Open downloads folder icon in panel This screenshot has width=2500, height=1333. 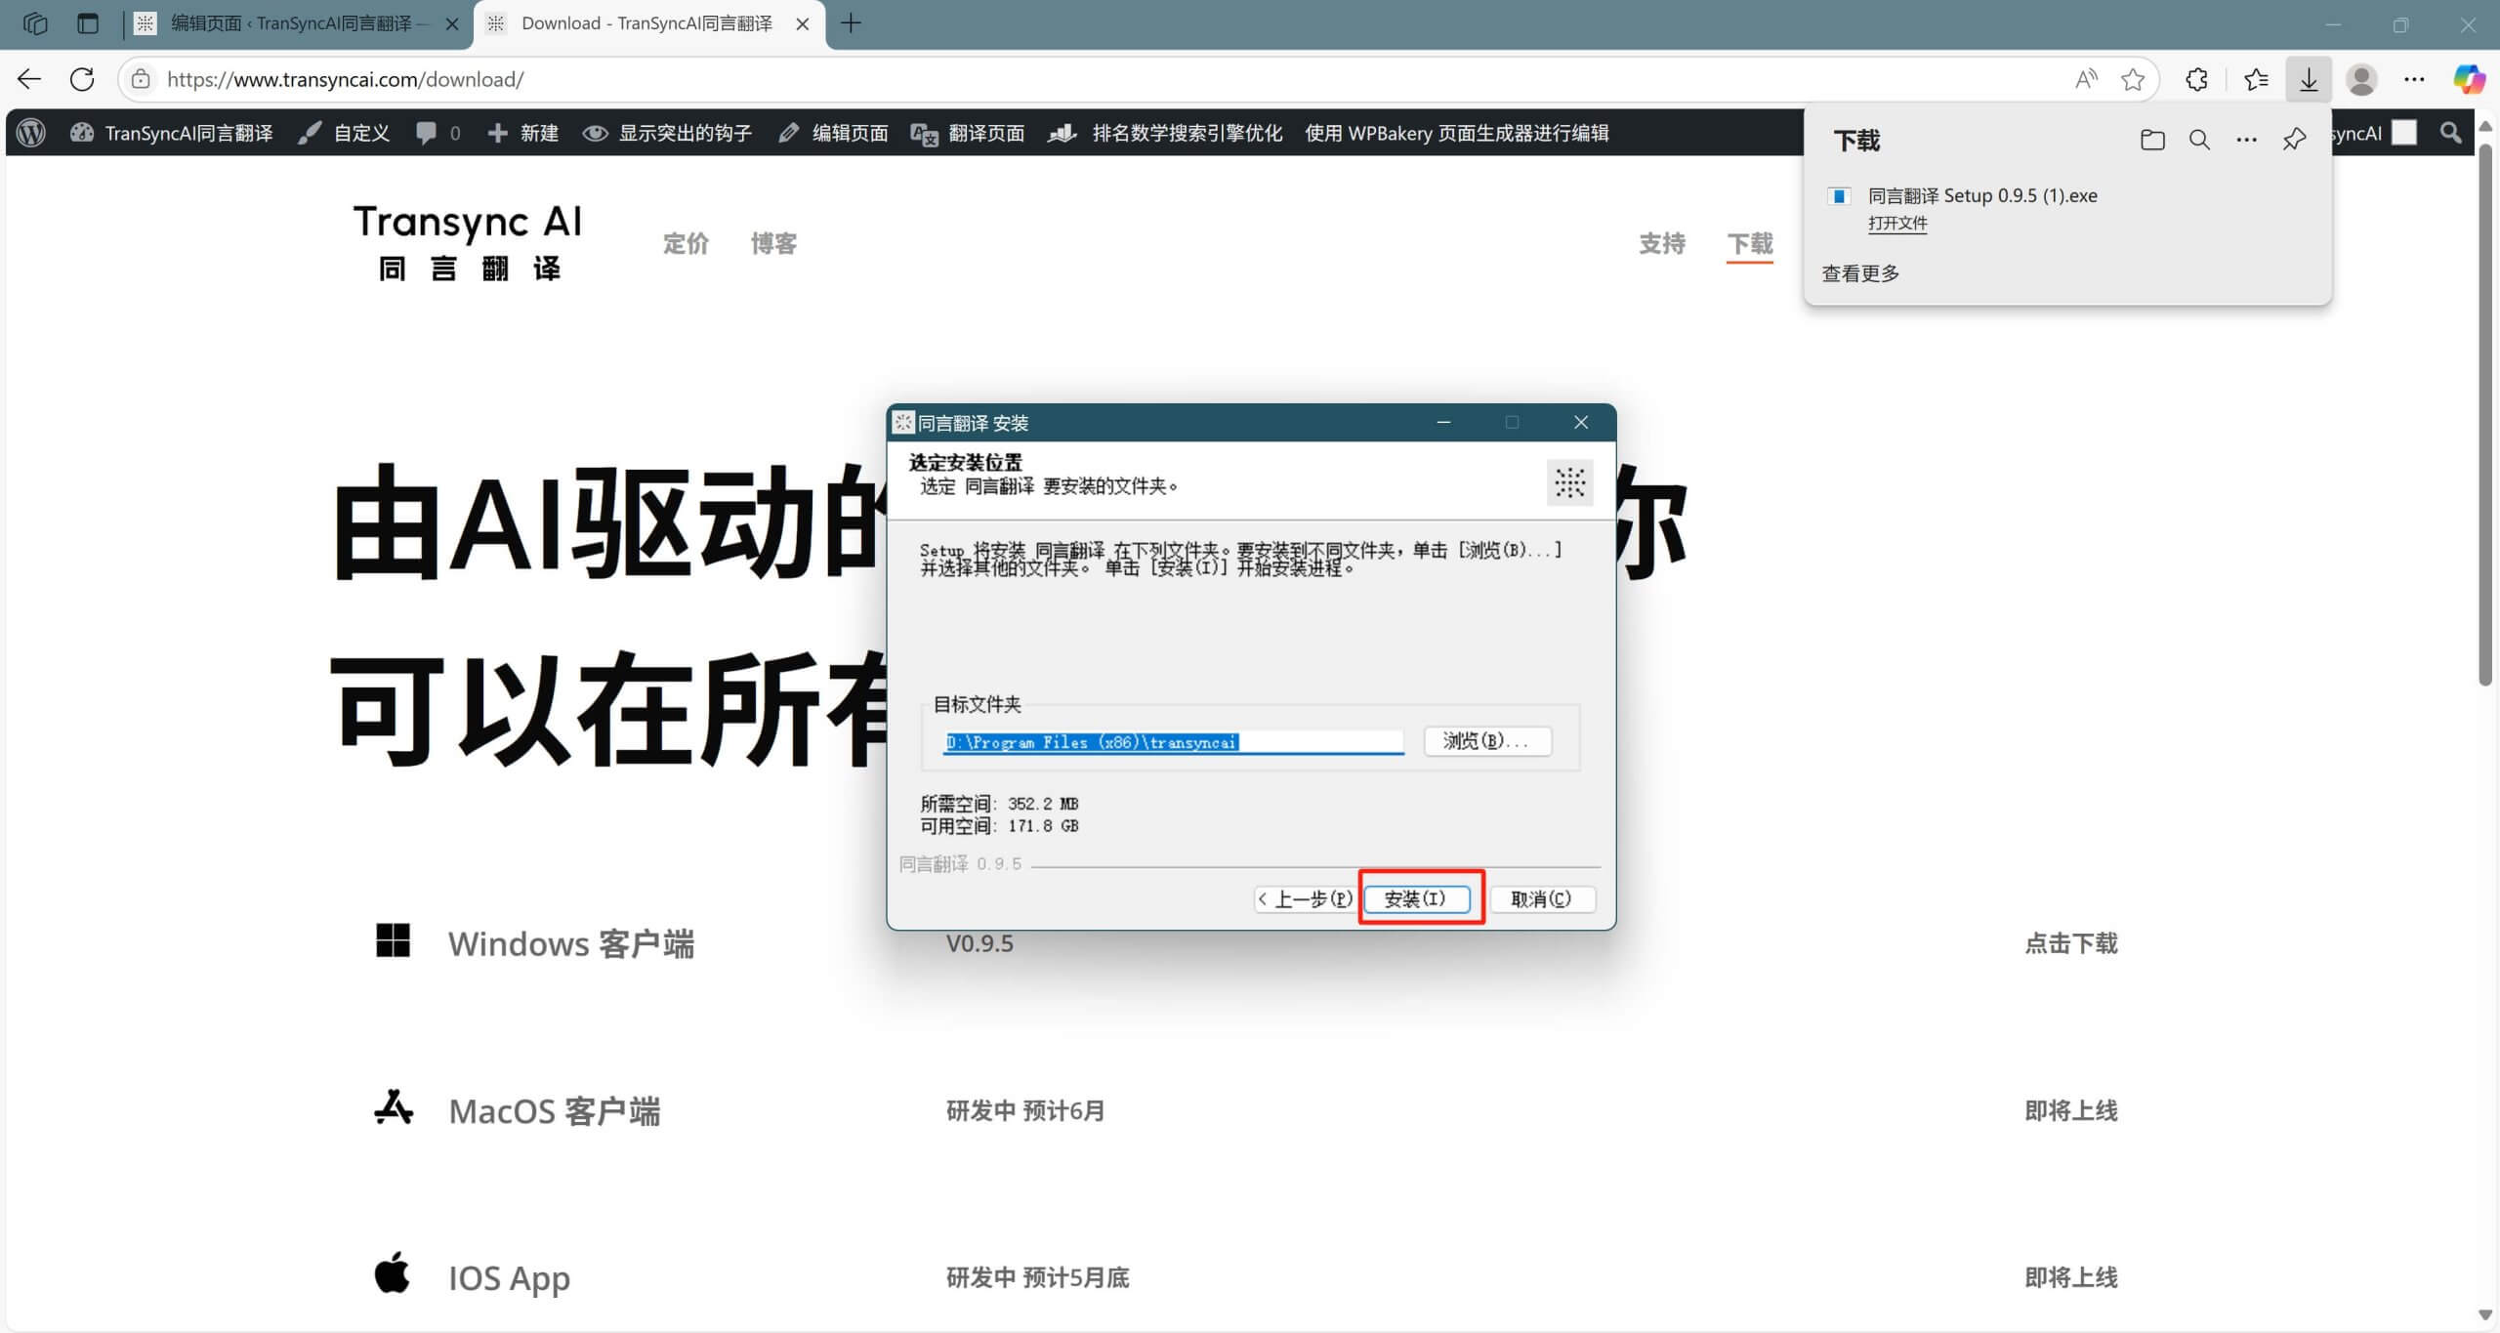[2152, 140]
